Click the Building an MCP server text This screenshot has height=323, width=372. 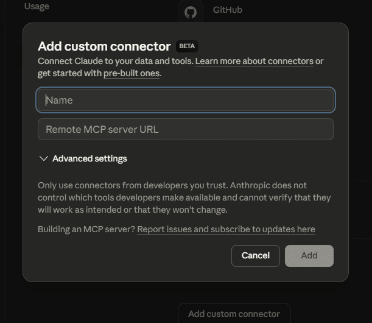point(86,229)
